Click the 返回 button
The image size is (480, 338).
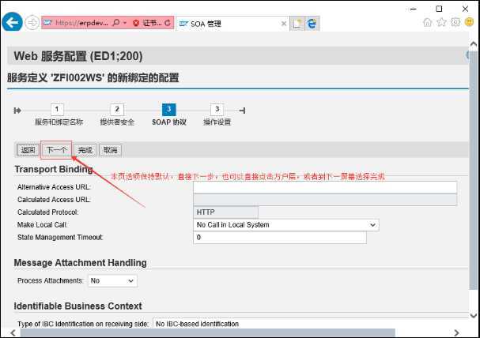pyautogui.click(x=28, y=150)
